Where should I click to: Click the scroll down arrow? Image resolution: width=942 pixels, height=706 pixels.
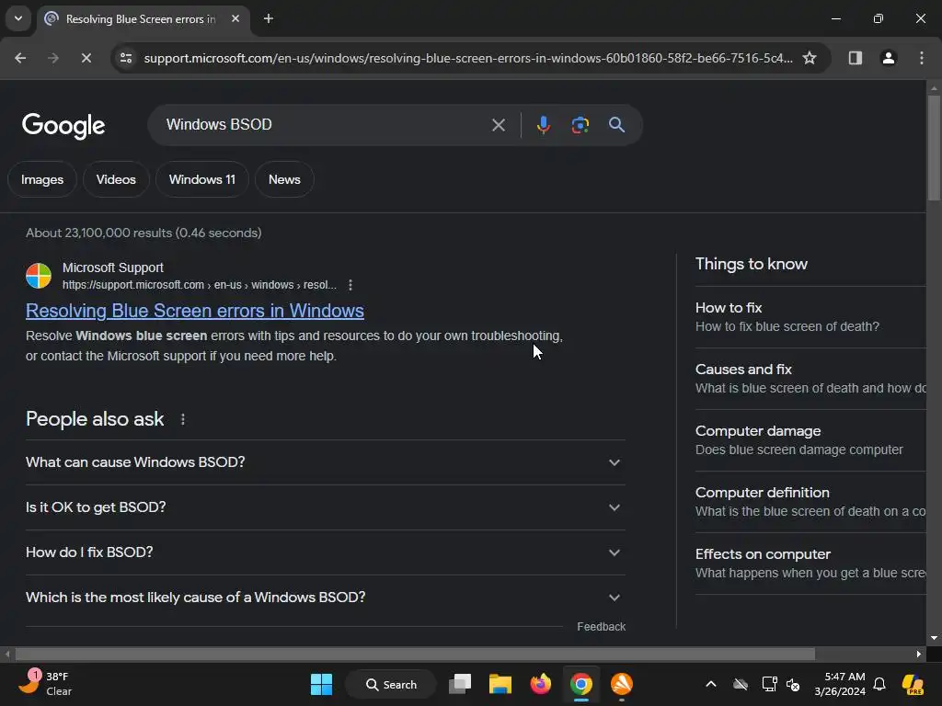click(934, 638)
